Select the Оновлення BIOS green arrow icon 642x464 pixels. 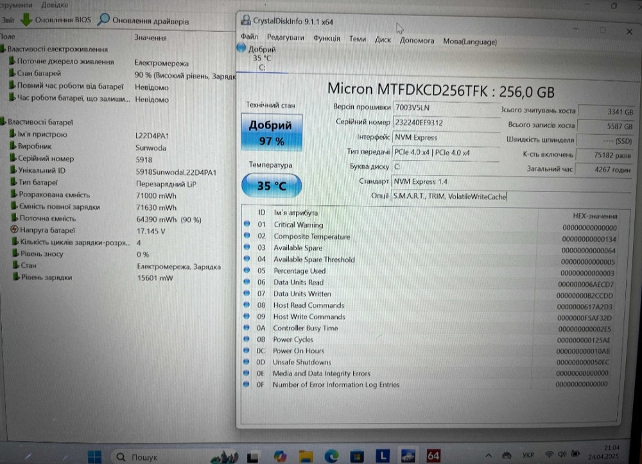click(x=27, y=20)
